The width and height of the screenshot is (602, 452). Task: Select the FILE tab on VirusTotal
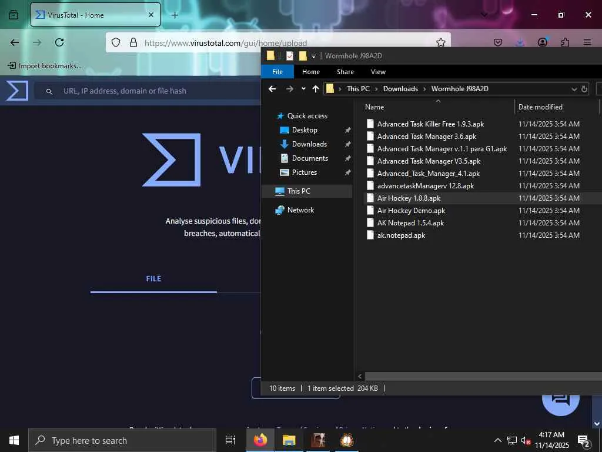153,279
